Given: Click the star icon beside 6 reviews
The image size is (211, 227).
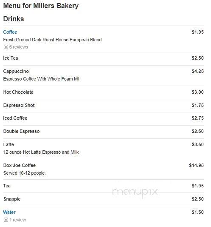Looking at the screenshot, I should click(6, 47).
